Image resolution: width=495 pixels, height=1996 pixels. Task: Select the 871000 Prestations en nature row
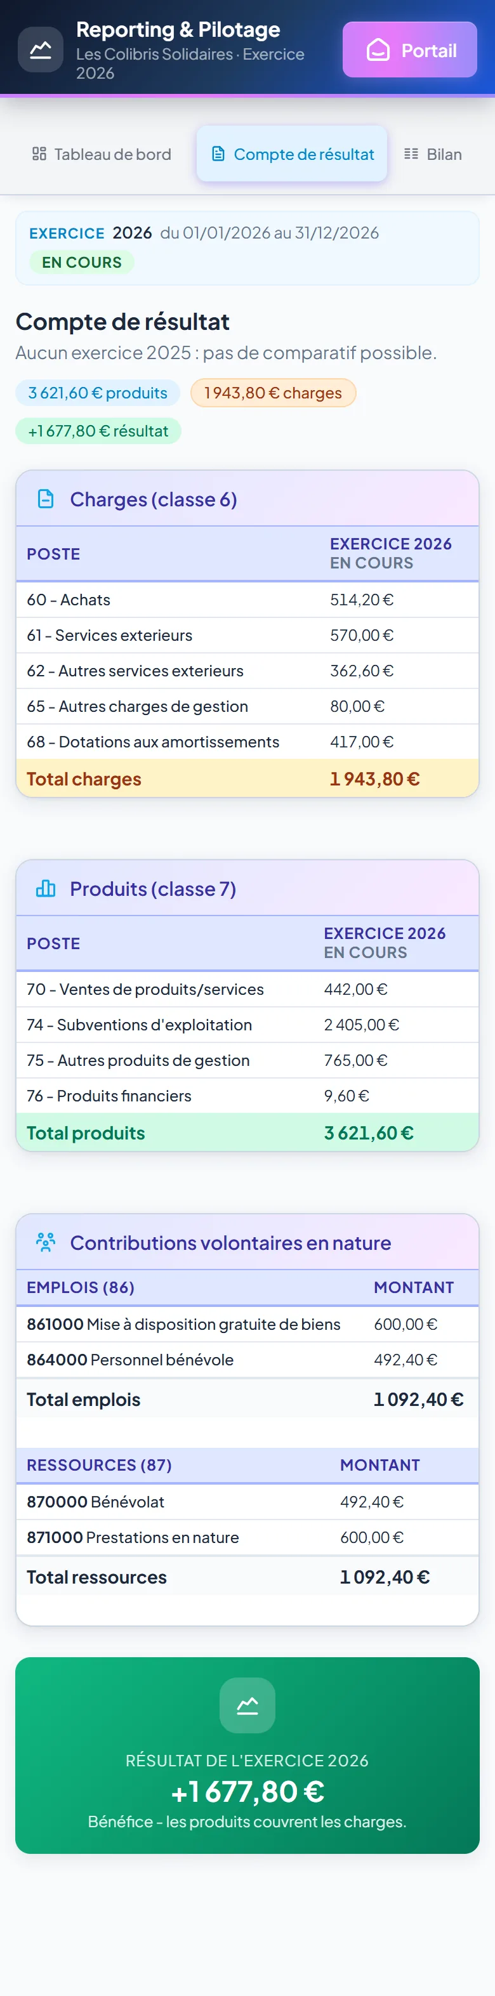[247, 1538]
